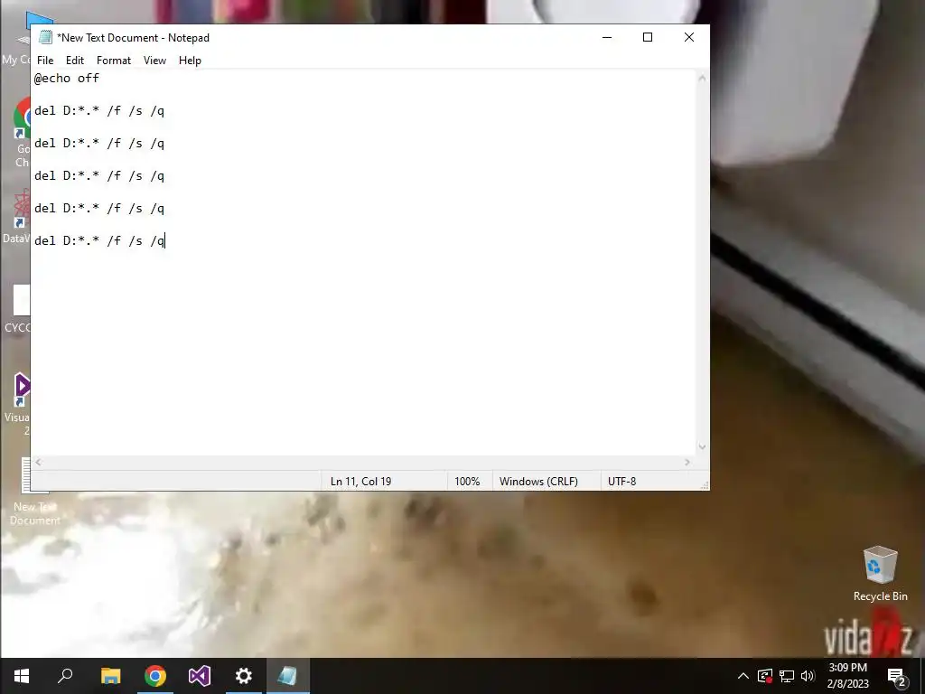Click the Notepad window resize grip
The width and height of the screenshot is (925, 694).
tap(704, 484)
